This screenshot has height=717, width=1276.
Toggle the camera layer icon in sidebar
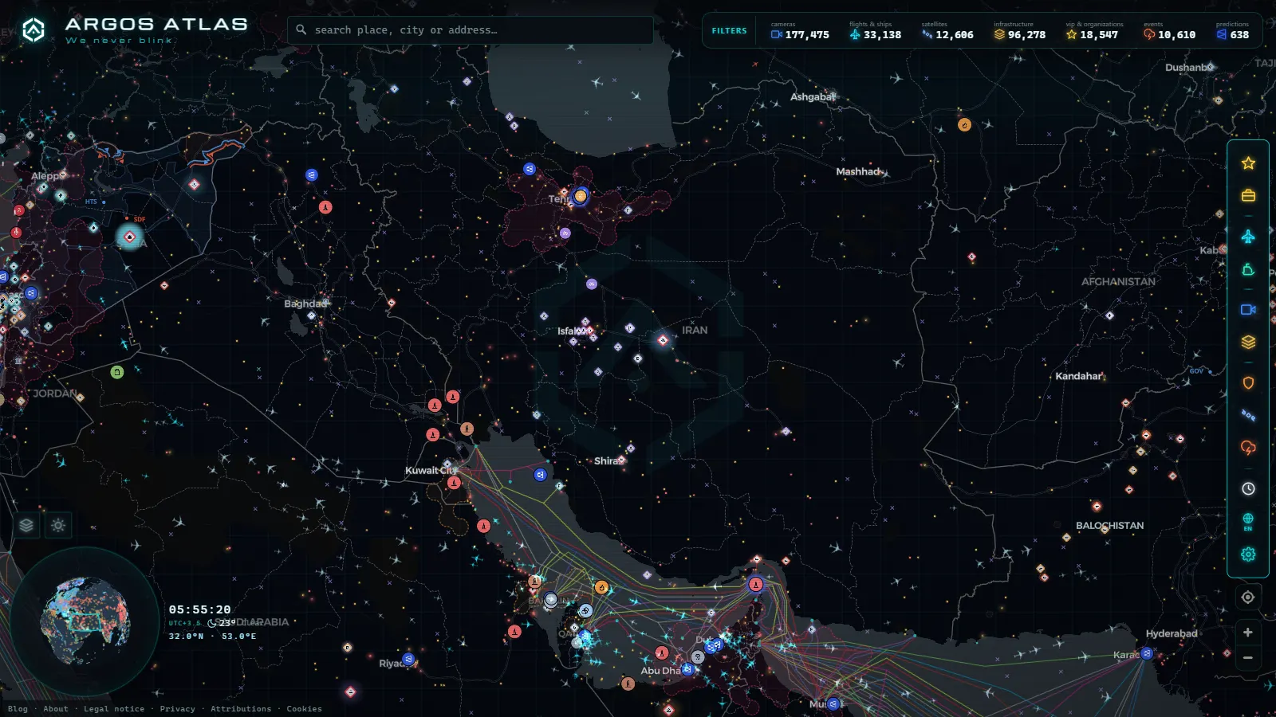coord(1248,310)
